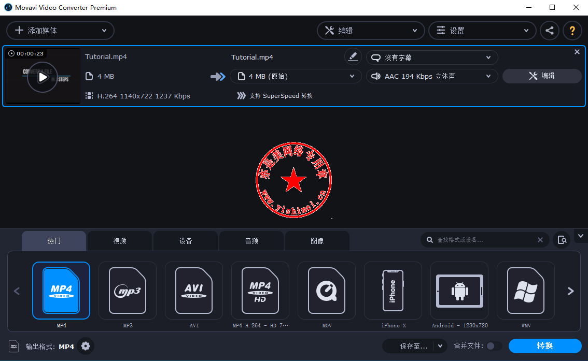Pick the Android 1280x720 device preset

[459, 291]
